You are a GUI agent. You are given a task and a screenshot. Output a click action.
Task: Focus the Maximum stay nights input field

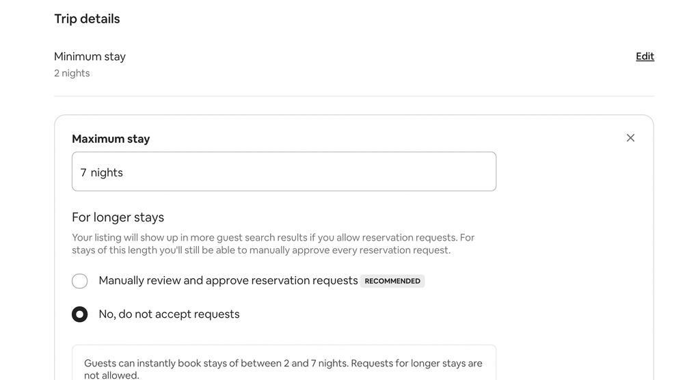pyautogui.click(x=284, y=172)
